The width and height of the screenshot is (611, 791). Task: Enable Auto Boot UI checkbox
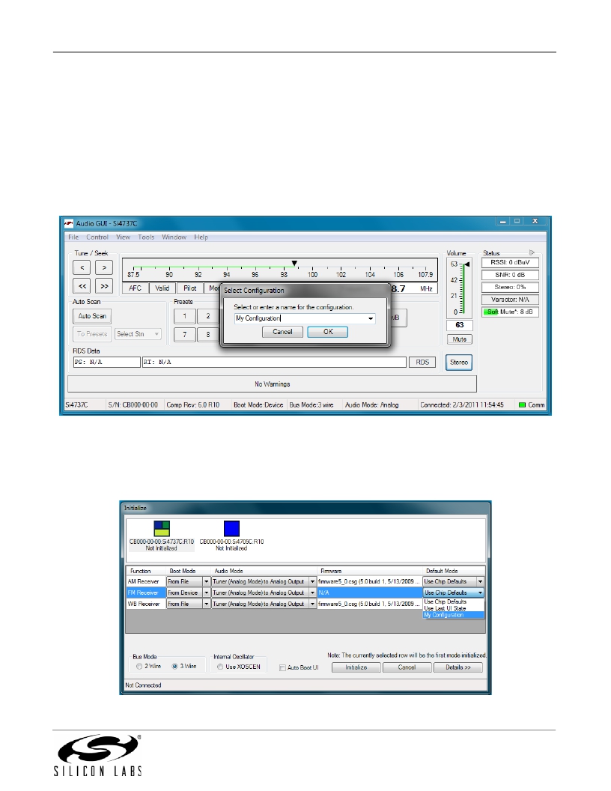pyautogui.click(x=282, y=667)
